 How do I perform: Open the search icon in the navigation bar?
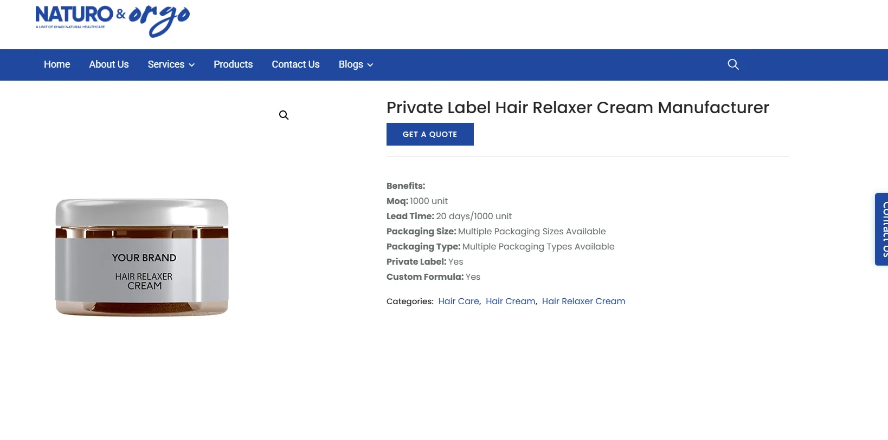733,64
